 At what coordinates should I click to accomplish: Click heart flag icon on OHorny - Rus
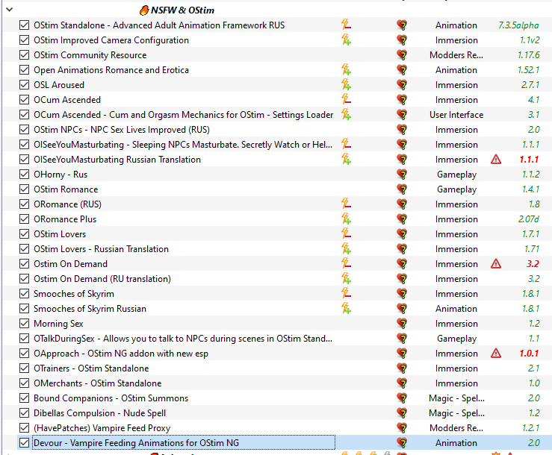pos(402,174)
